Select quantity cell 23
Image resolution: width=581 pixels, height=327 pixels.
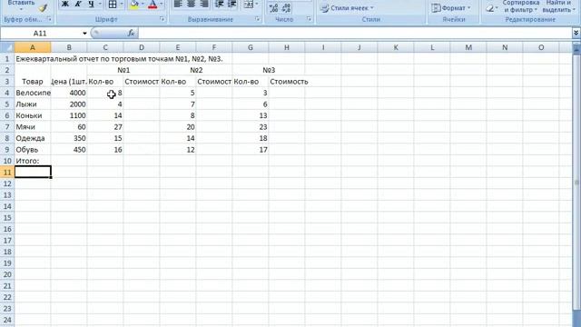coord(251,127)
